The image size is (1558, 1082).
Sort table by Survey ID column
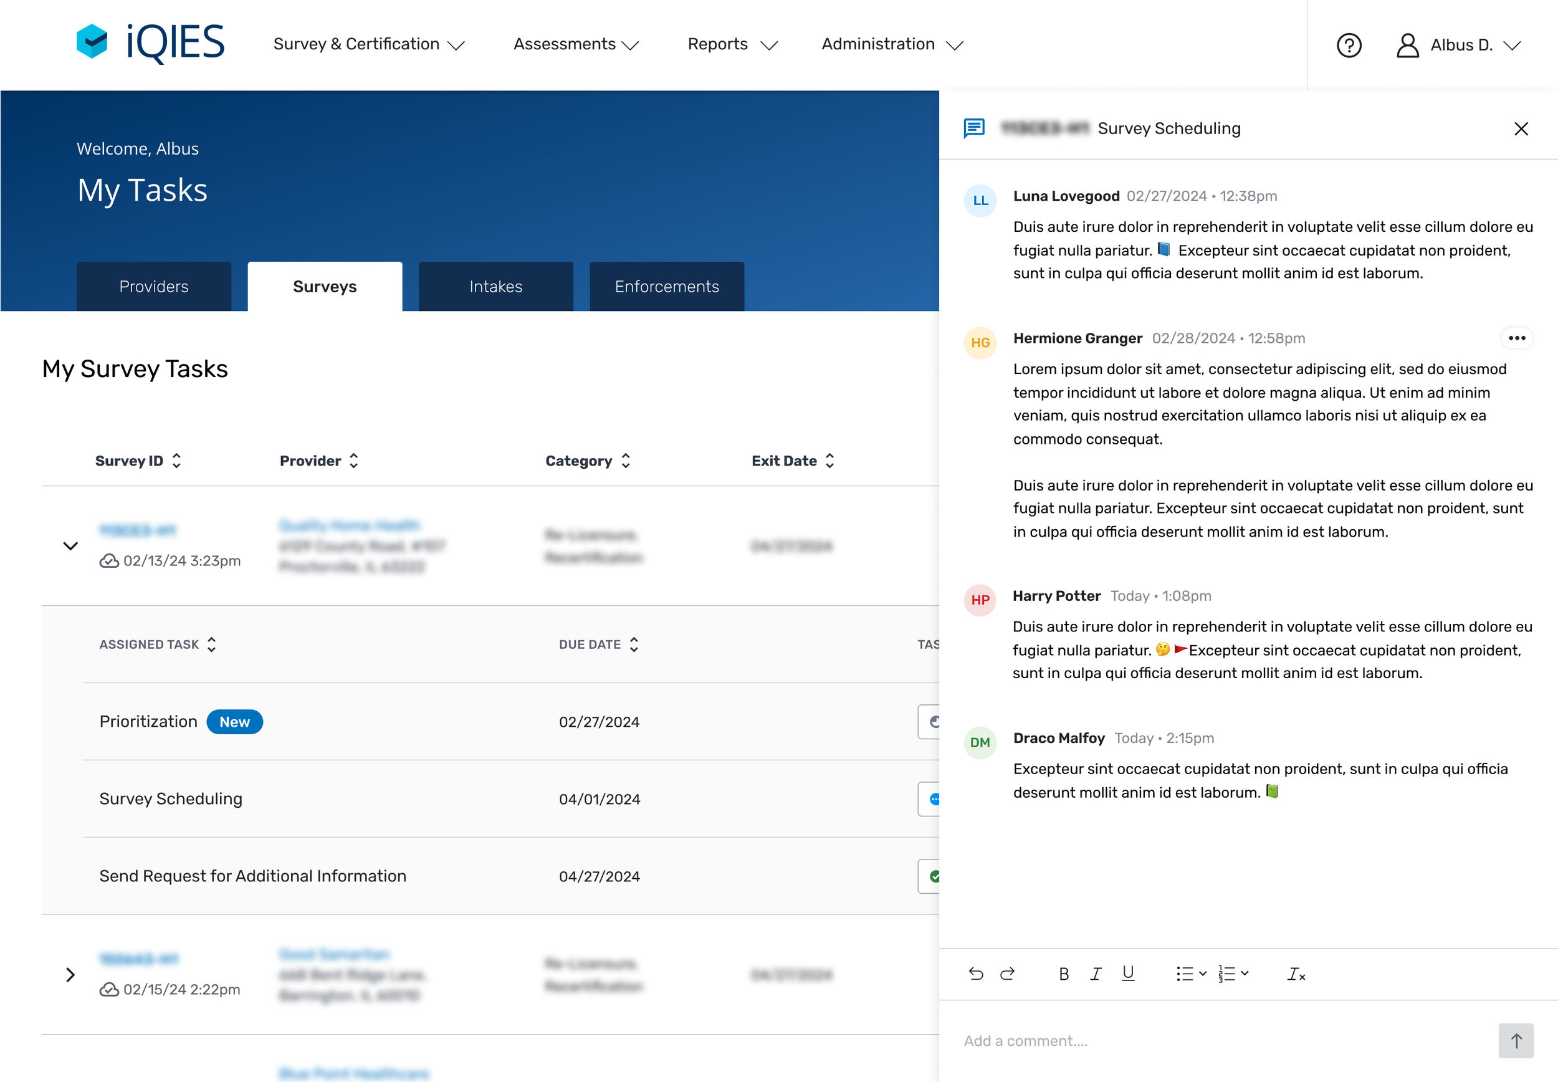pos(138,461)
